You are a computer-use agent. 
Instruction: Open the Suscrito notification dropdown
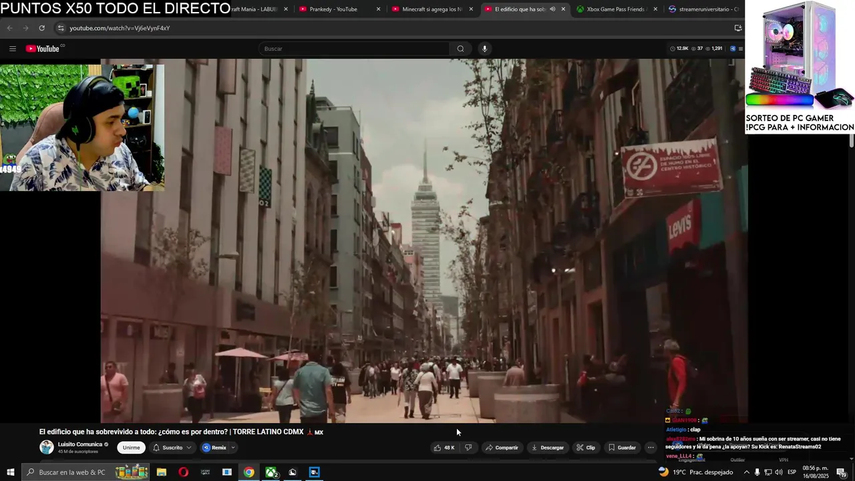tap(172, 448)
